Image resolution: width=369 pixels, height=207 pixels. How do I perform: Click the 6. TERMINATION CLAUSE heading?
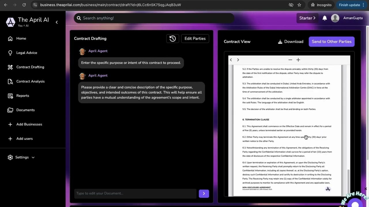point(256,120)
